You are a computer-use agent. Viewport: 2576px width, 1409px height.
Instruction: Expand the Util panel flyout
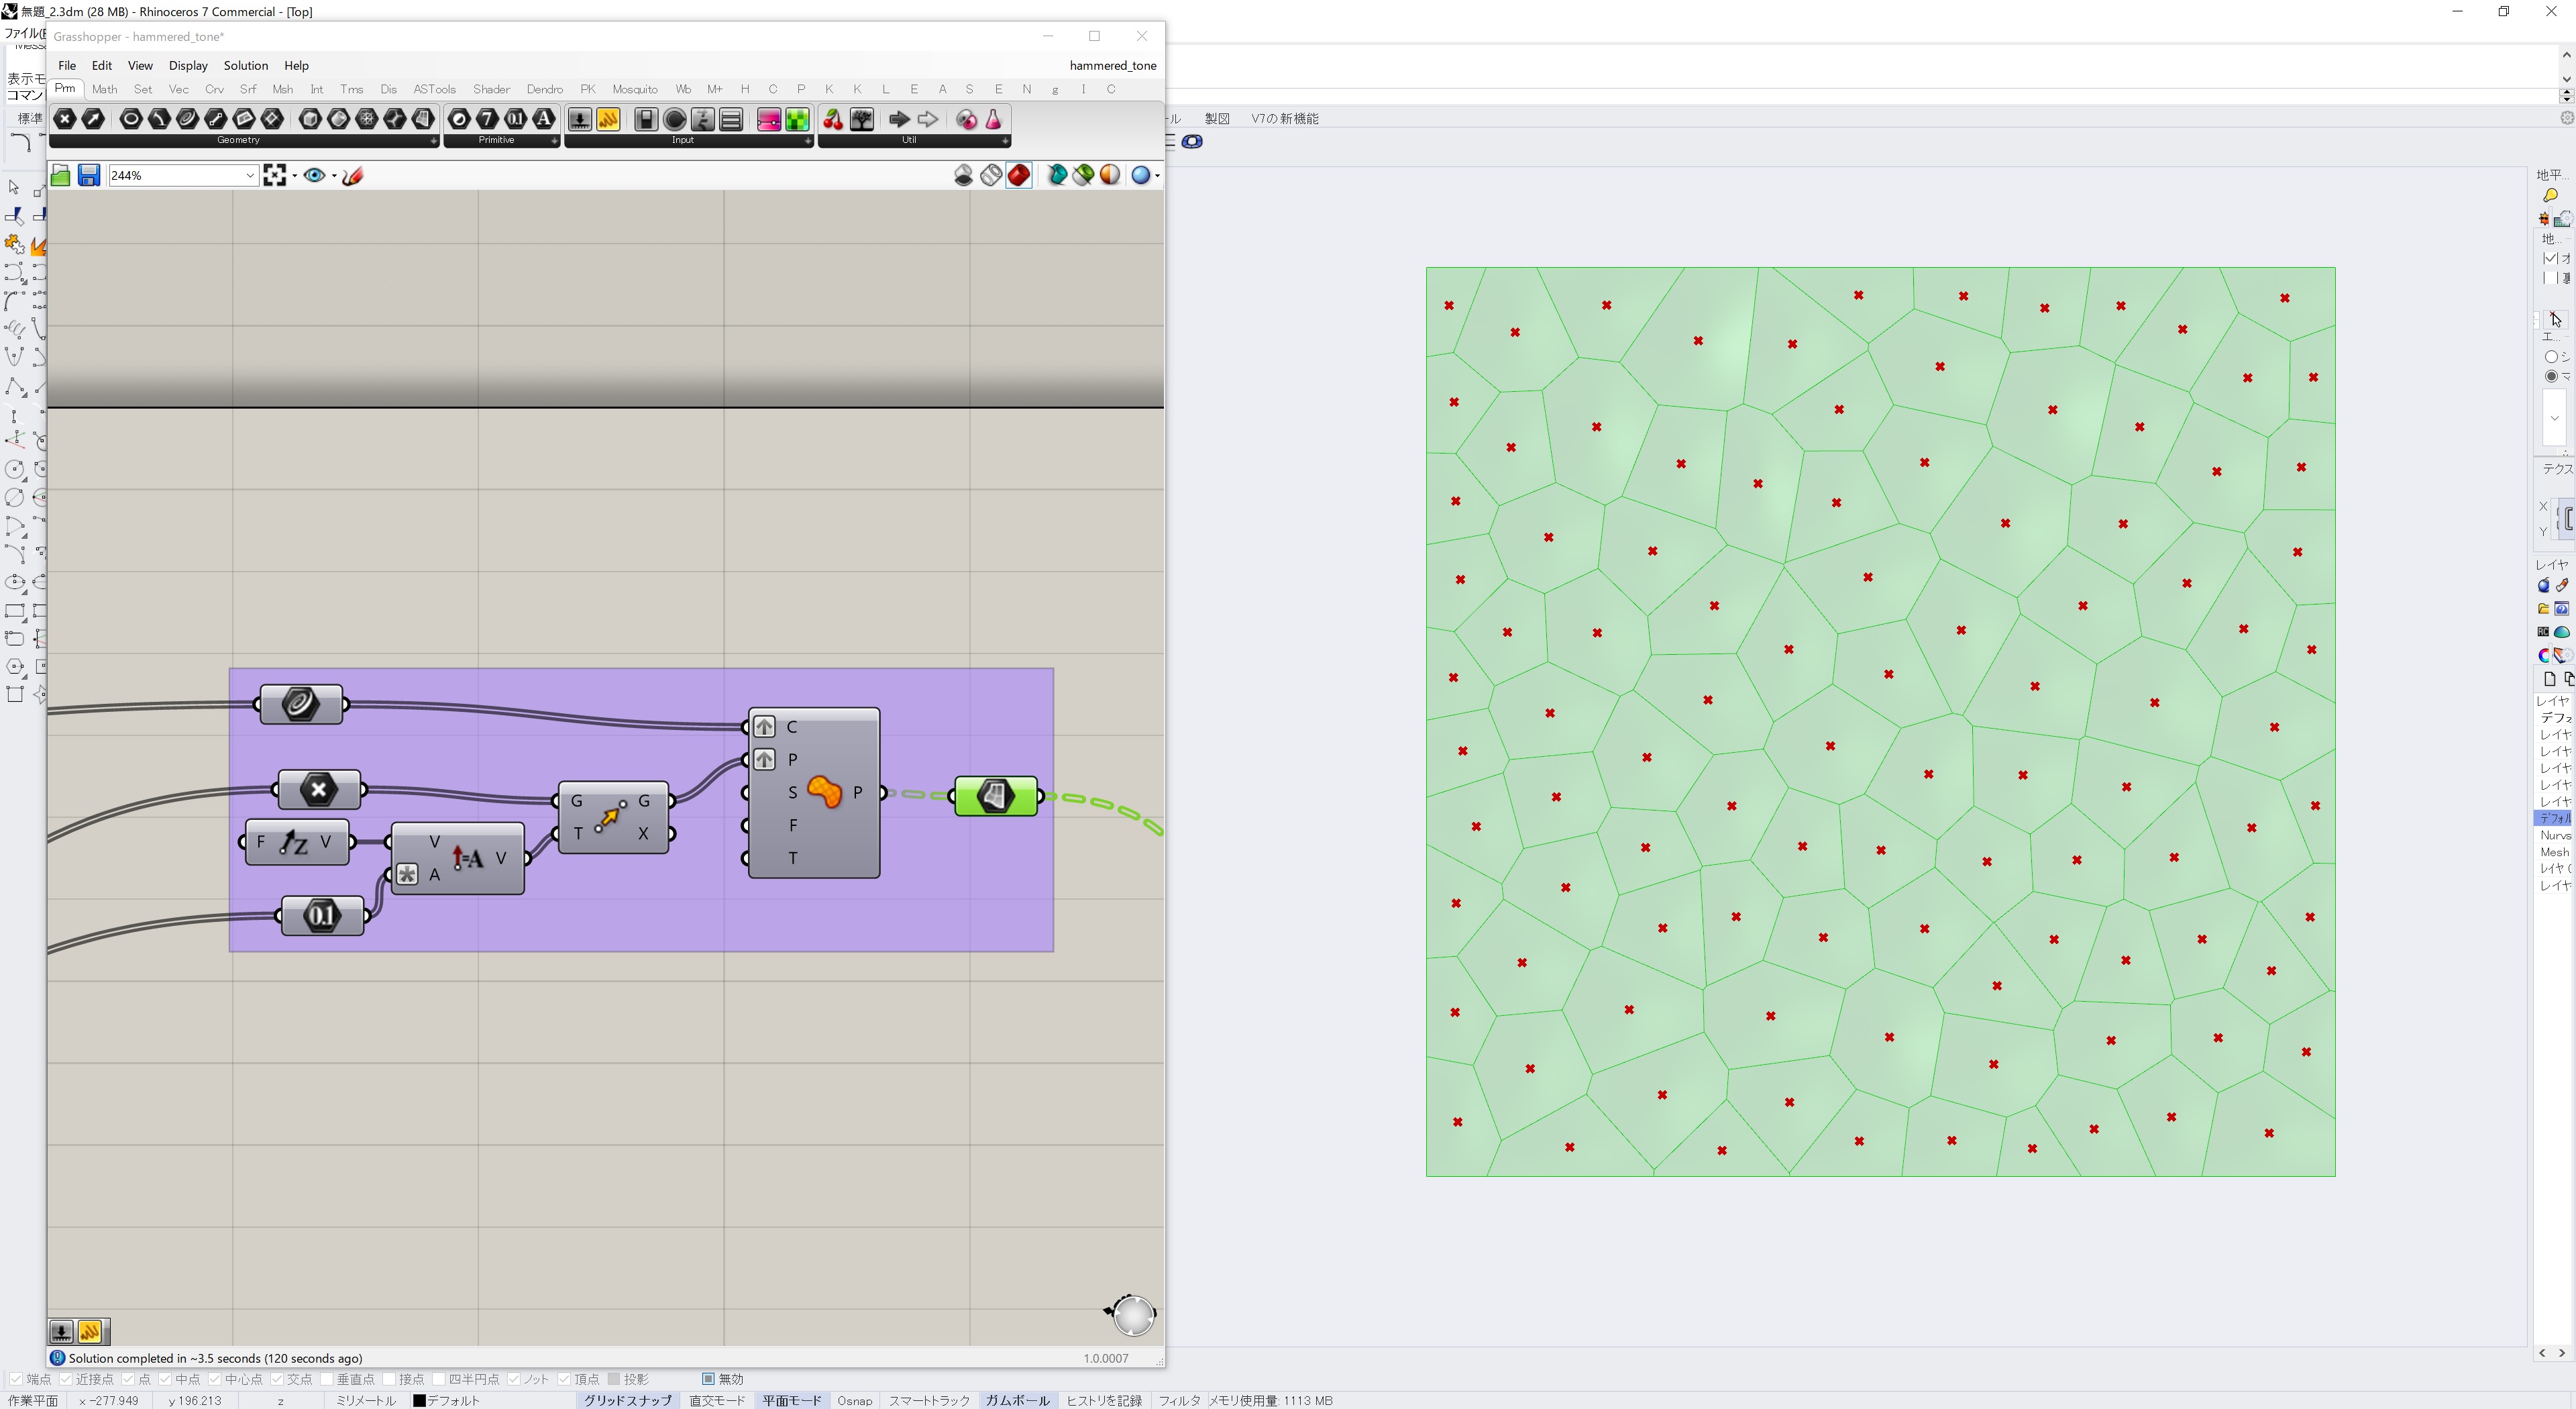click(1005, 141)
